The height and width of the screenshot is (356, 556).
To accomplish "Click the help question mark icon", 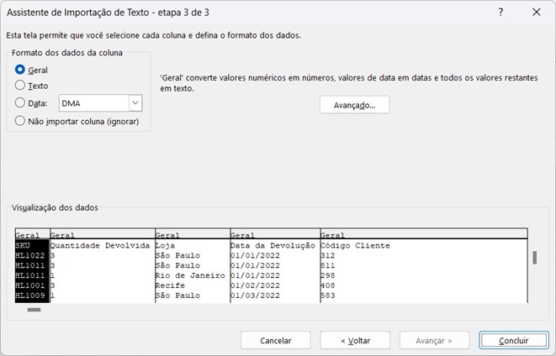I will point(500,12).
